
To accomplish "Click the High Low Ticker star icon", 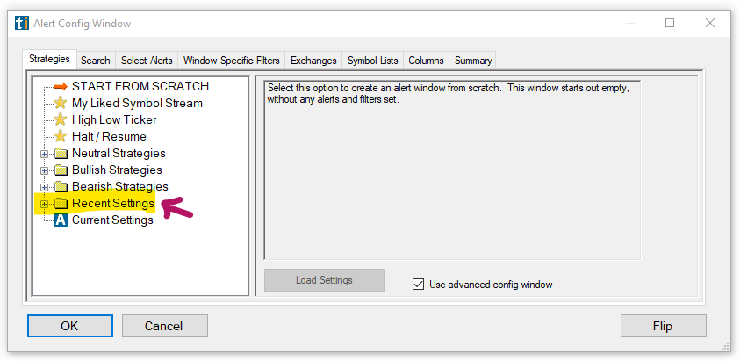I will (x=60, y=119).
